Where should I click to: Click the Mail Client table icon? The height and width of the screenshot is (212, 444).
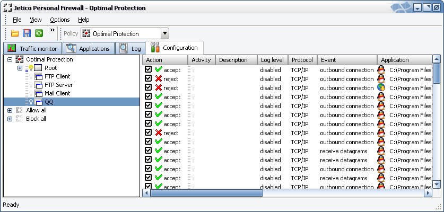click(38, 93)
